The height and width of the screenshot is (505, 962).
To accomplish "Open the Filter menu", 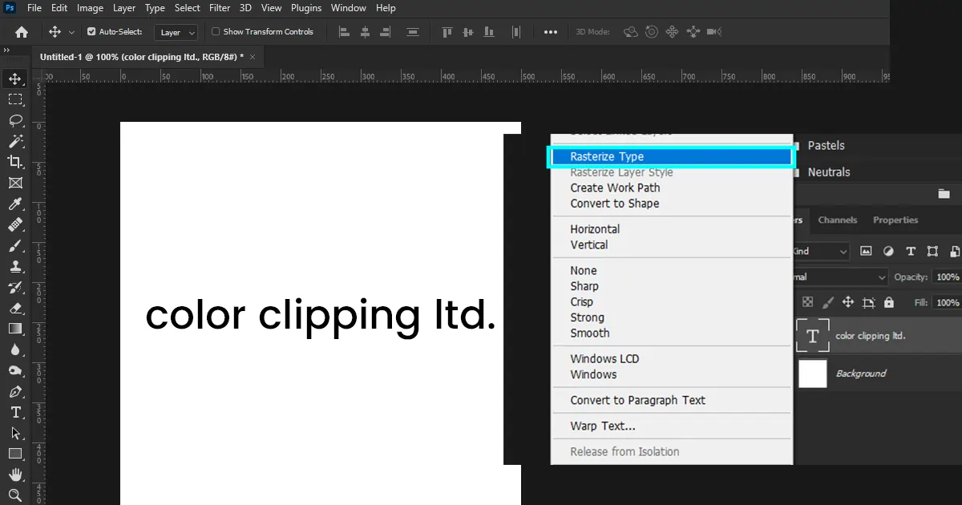I will point(220,8).
